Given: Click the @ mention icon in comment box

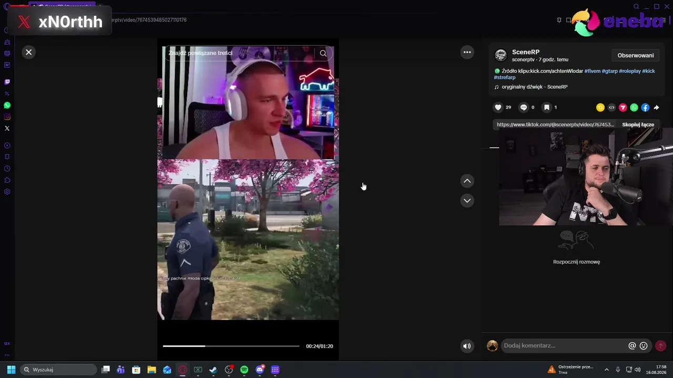Looking at the screenshot, I should (632, 345).
